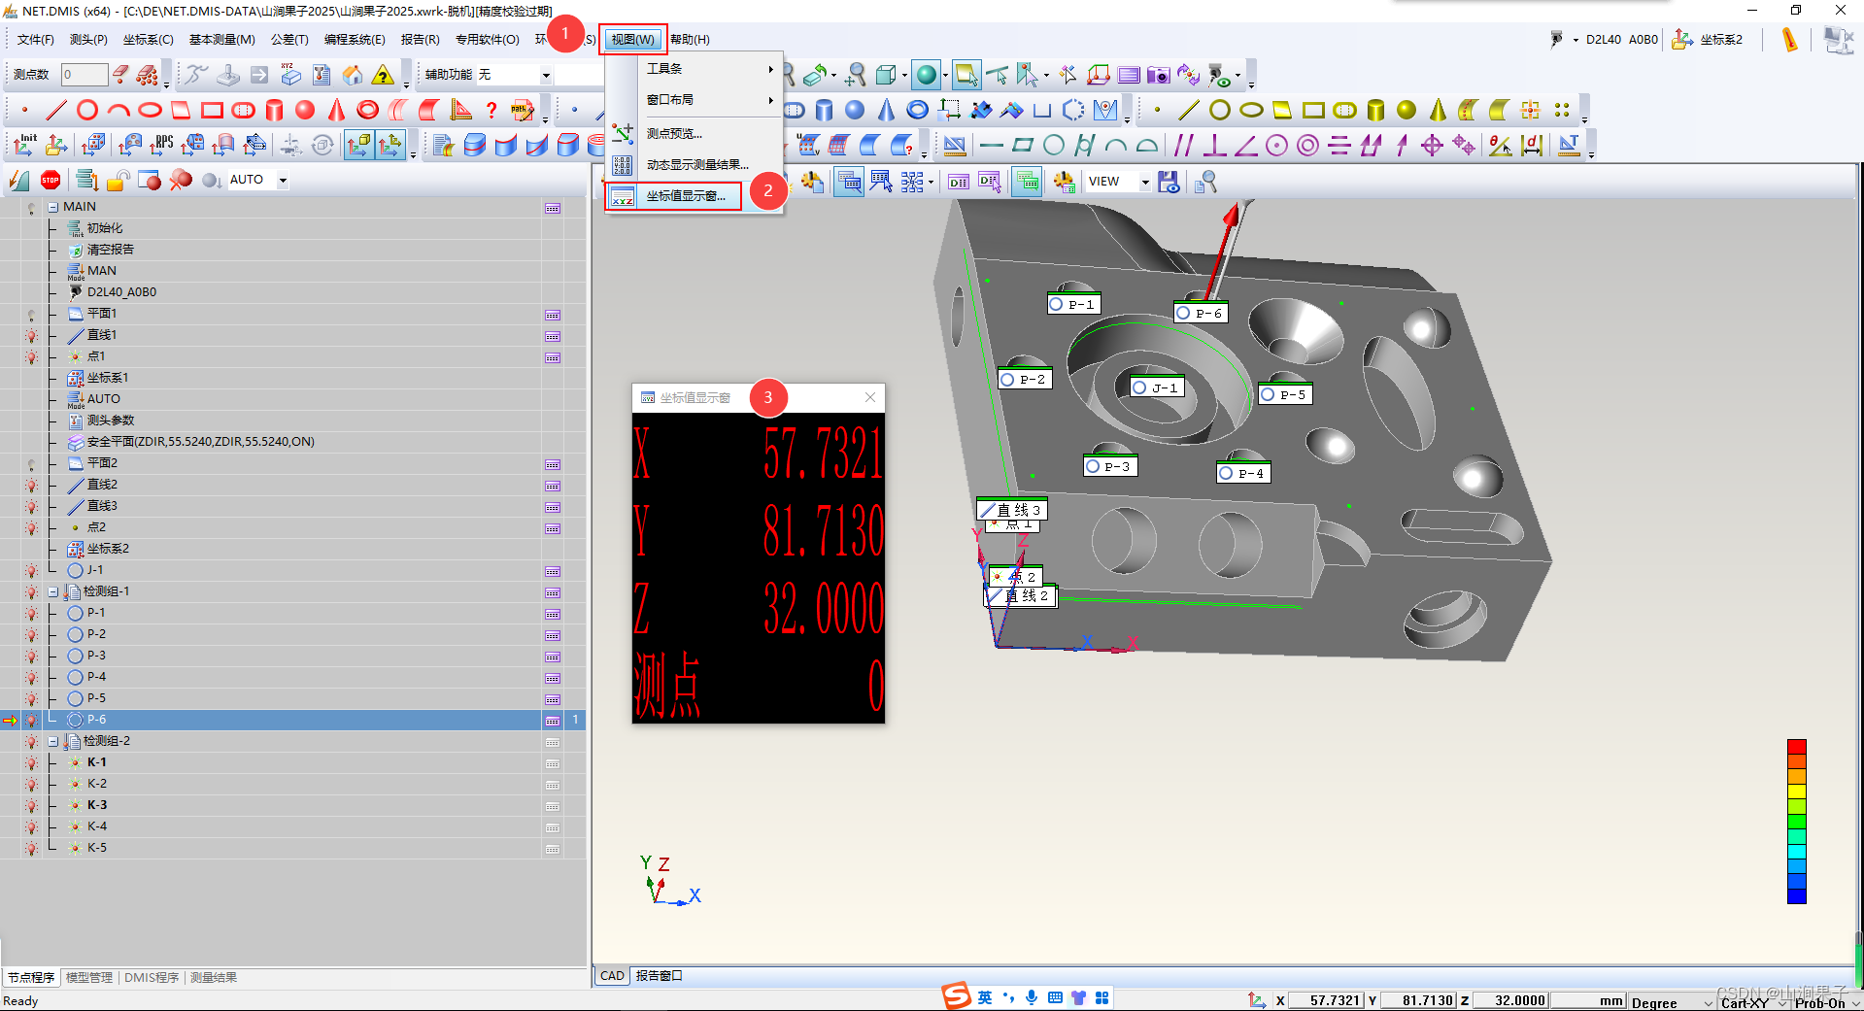
Task: Open the D2L40 A0B0 probe dropdown arrow
Action: click(x=1576, y=40)
